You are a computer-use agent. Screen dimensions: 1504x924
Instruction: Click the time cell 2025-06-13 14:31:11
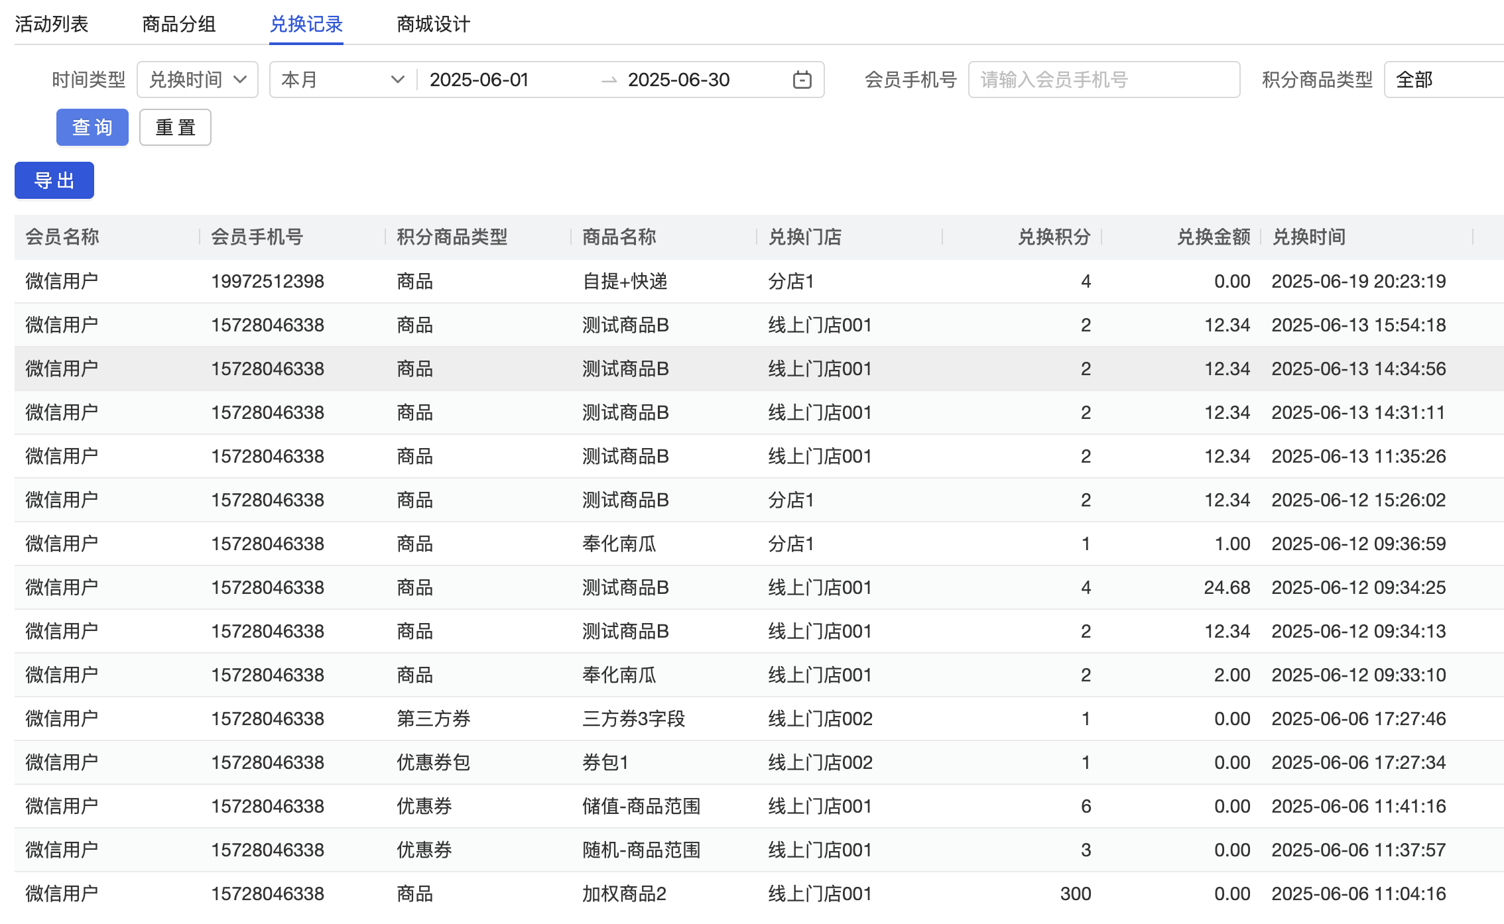click(x=1359, y=412)
